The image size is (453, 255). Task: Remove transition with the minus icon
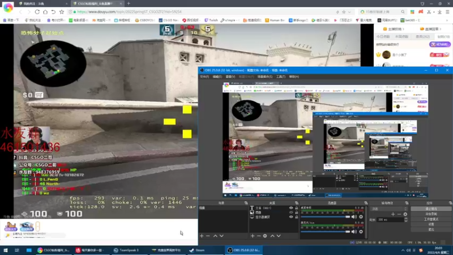[399, 214]
